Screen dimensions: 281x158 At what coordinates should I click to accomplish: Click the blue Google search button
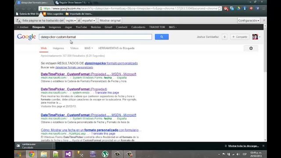pos(162,37)
